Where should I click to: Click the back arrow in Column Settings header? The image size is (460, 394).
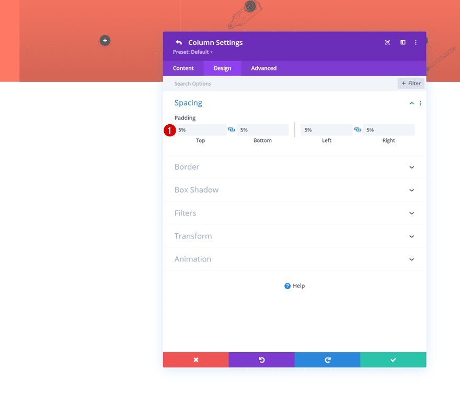[178, 42]
